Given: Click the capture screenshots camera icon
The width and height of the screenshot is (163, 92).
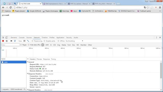Looking at the screenshot, I should point(11,41).
